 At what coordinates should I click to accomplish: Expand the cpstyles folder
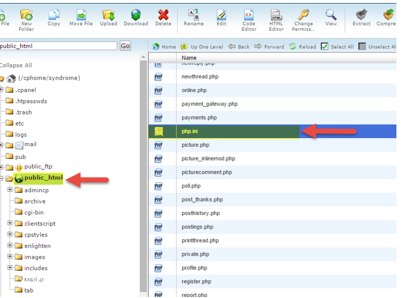tap(10, 234)
